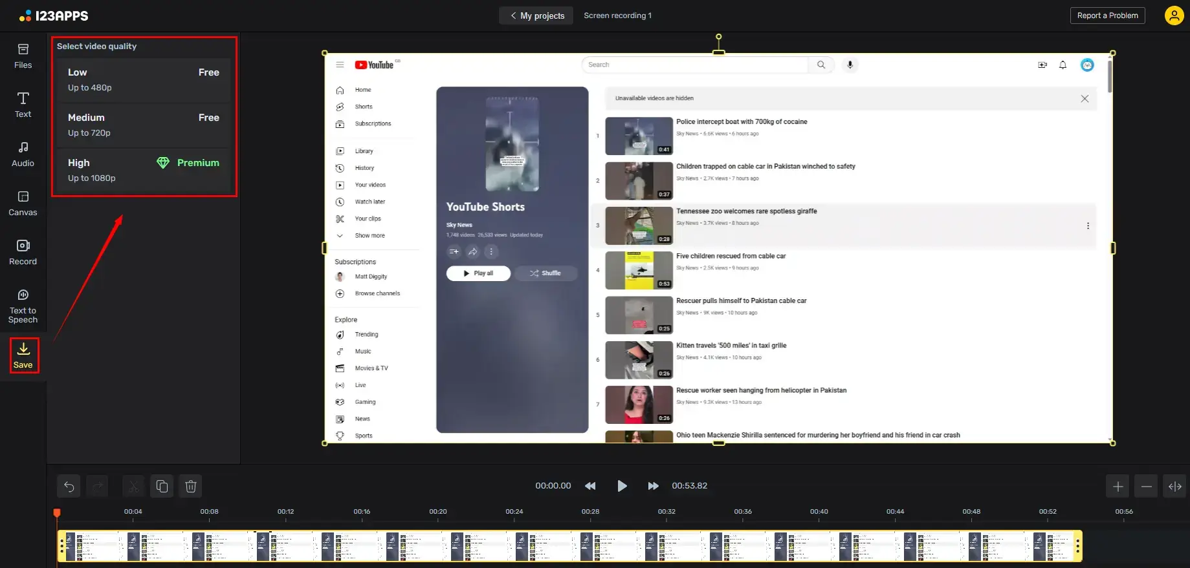Open options for Tennessee zoo giraffe video
Image resolution: width=1190 pixels, height=568 pixels.
pos(1088,226)
